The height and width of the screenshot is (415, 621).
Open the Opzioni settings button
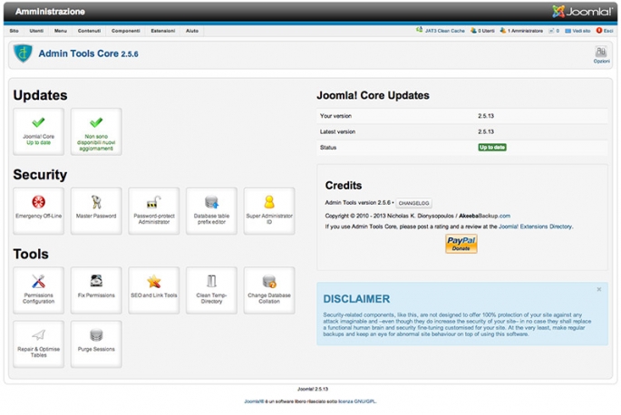[601, 55]
